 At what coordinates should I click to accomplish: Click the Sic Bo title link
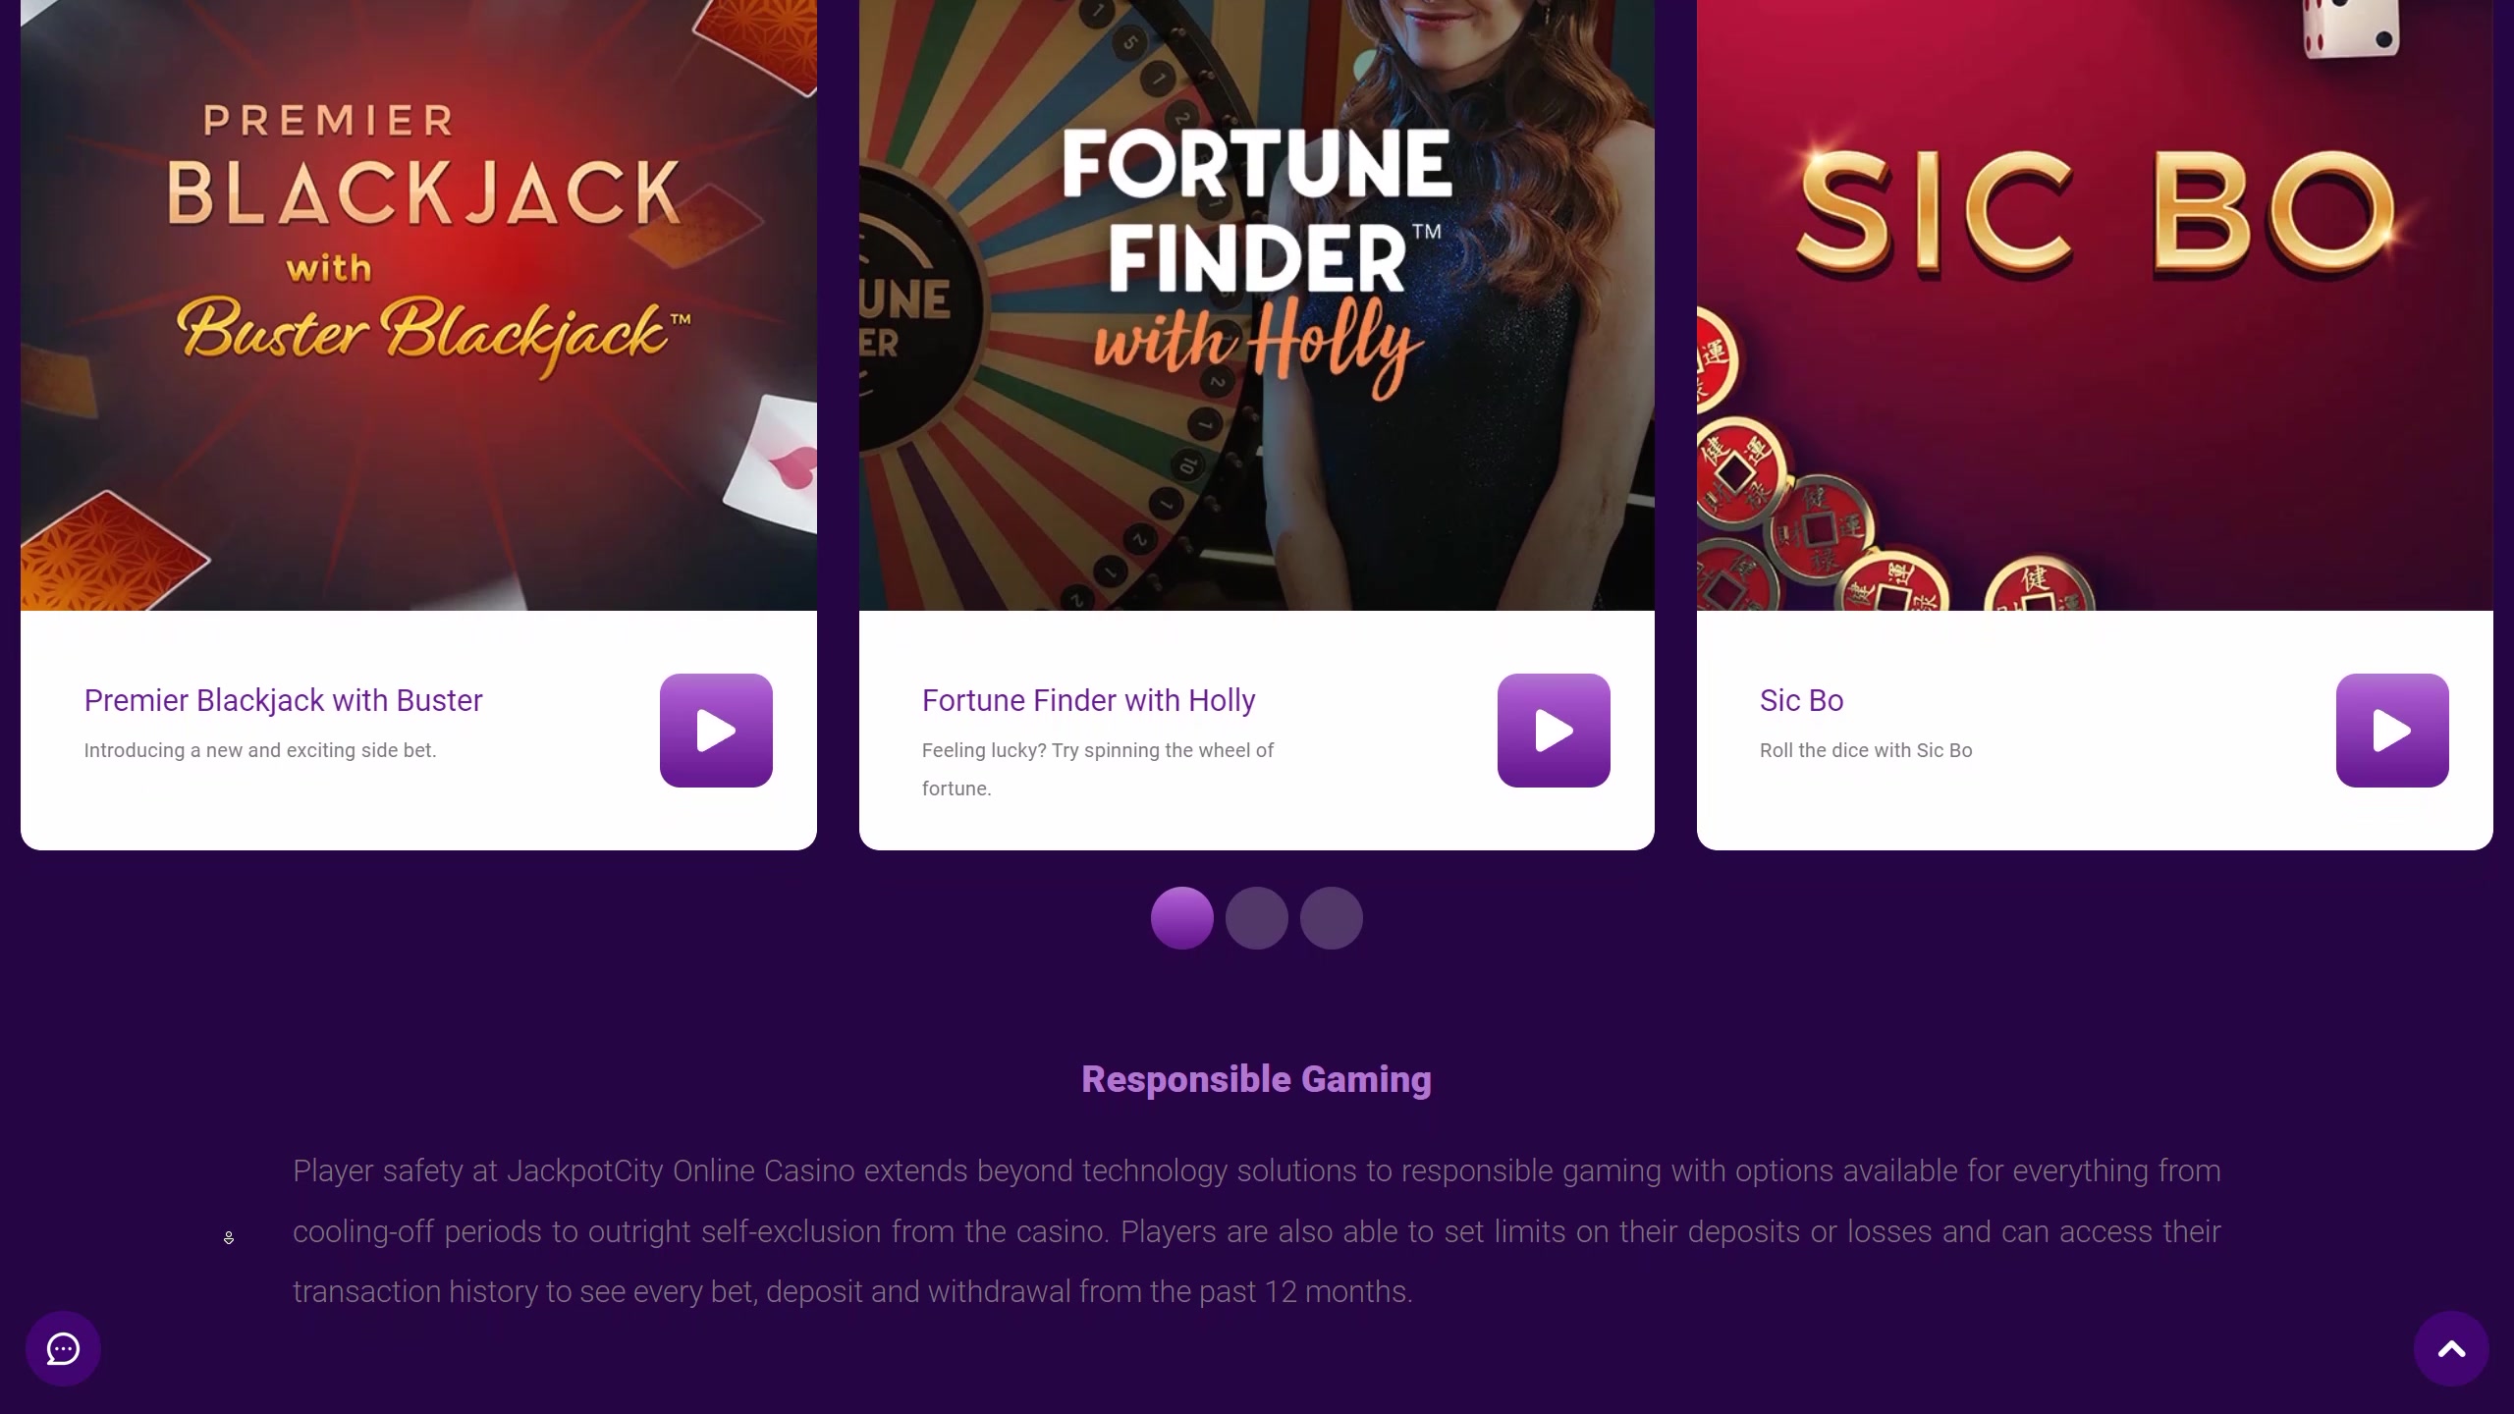[1801, 700]
